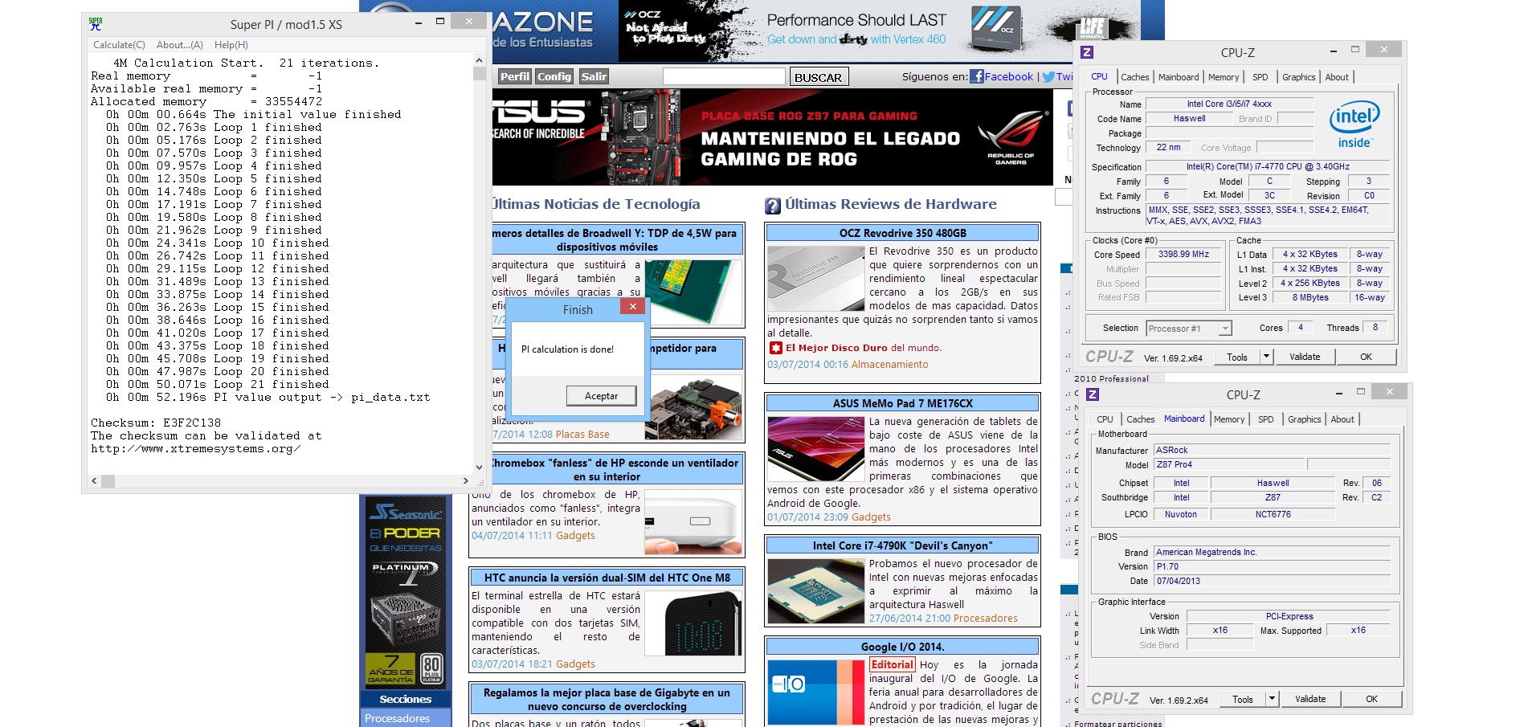Click the BUSCAR search button
The height and width of the screenshot is (727, 1524).
click(818, 77)
